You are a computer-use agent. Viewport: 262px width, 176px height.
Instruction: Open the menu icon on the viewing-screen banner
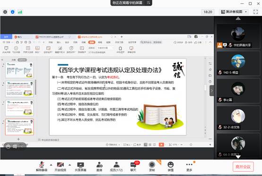148,3
